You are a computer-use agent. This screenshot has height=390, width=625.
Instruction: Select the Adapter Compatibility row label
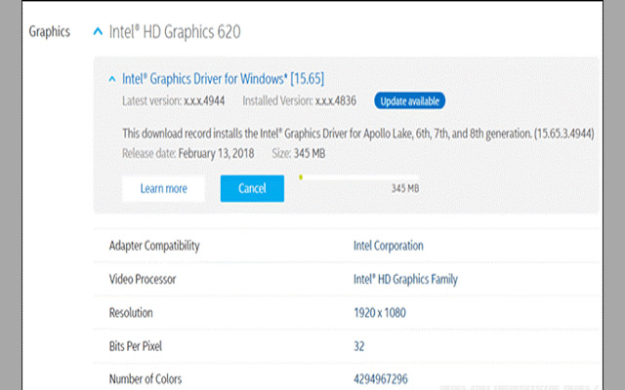click(154, 247)
